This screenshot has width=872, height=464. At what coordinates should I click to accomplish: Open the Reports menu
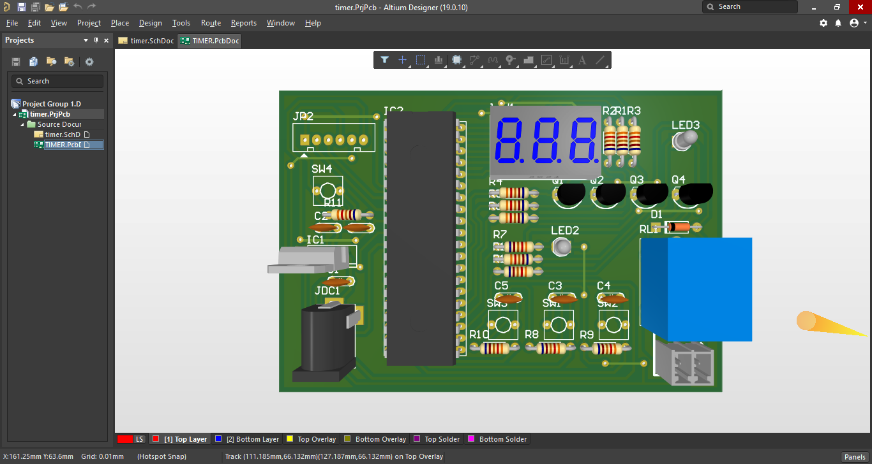[x=244, y=23]
